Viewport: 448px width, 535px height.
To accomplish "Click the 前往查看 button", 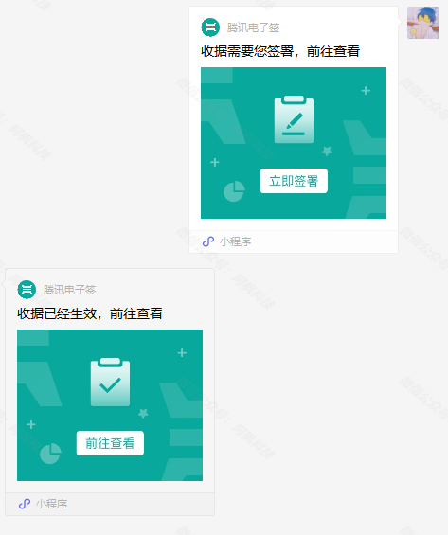I will 110,443.
